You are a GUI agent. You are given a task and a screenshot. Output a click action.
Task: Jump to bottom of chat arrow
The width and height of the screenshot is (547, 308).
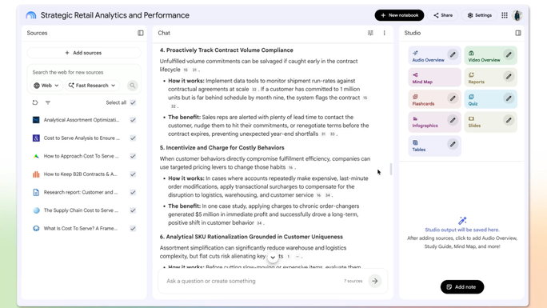(x=273, y=258)
